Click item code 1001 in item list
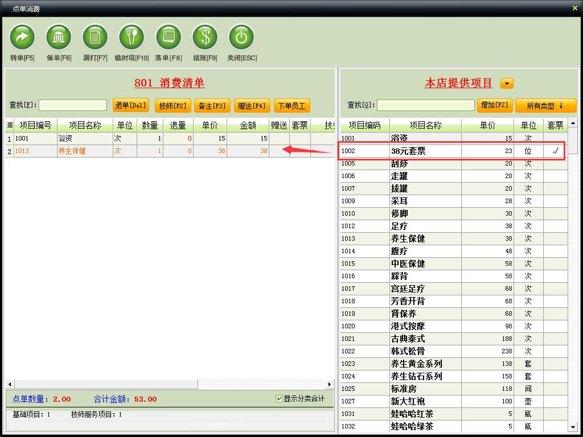Screen dimensions: 583x437 pyautogui.click(x=348, y=138)
